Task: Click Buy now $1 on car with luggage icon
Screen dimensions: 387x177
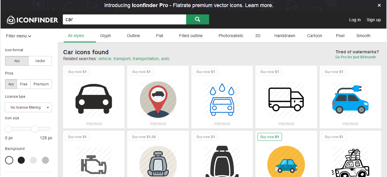Action: 334,137
